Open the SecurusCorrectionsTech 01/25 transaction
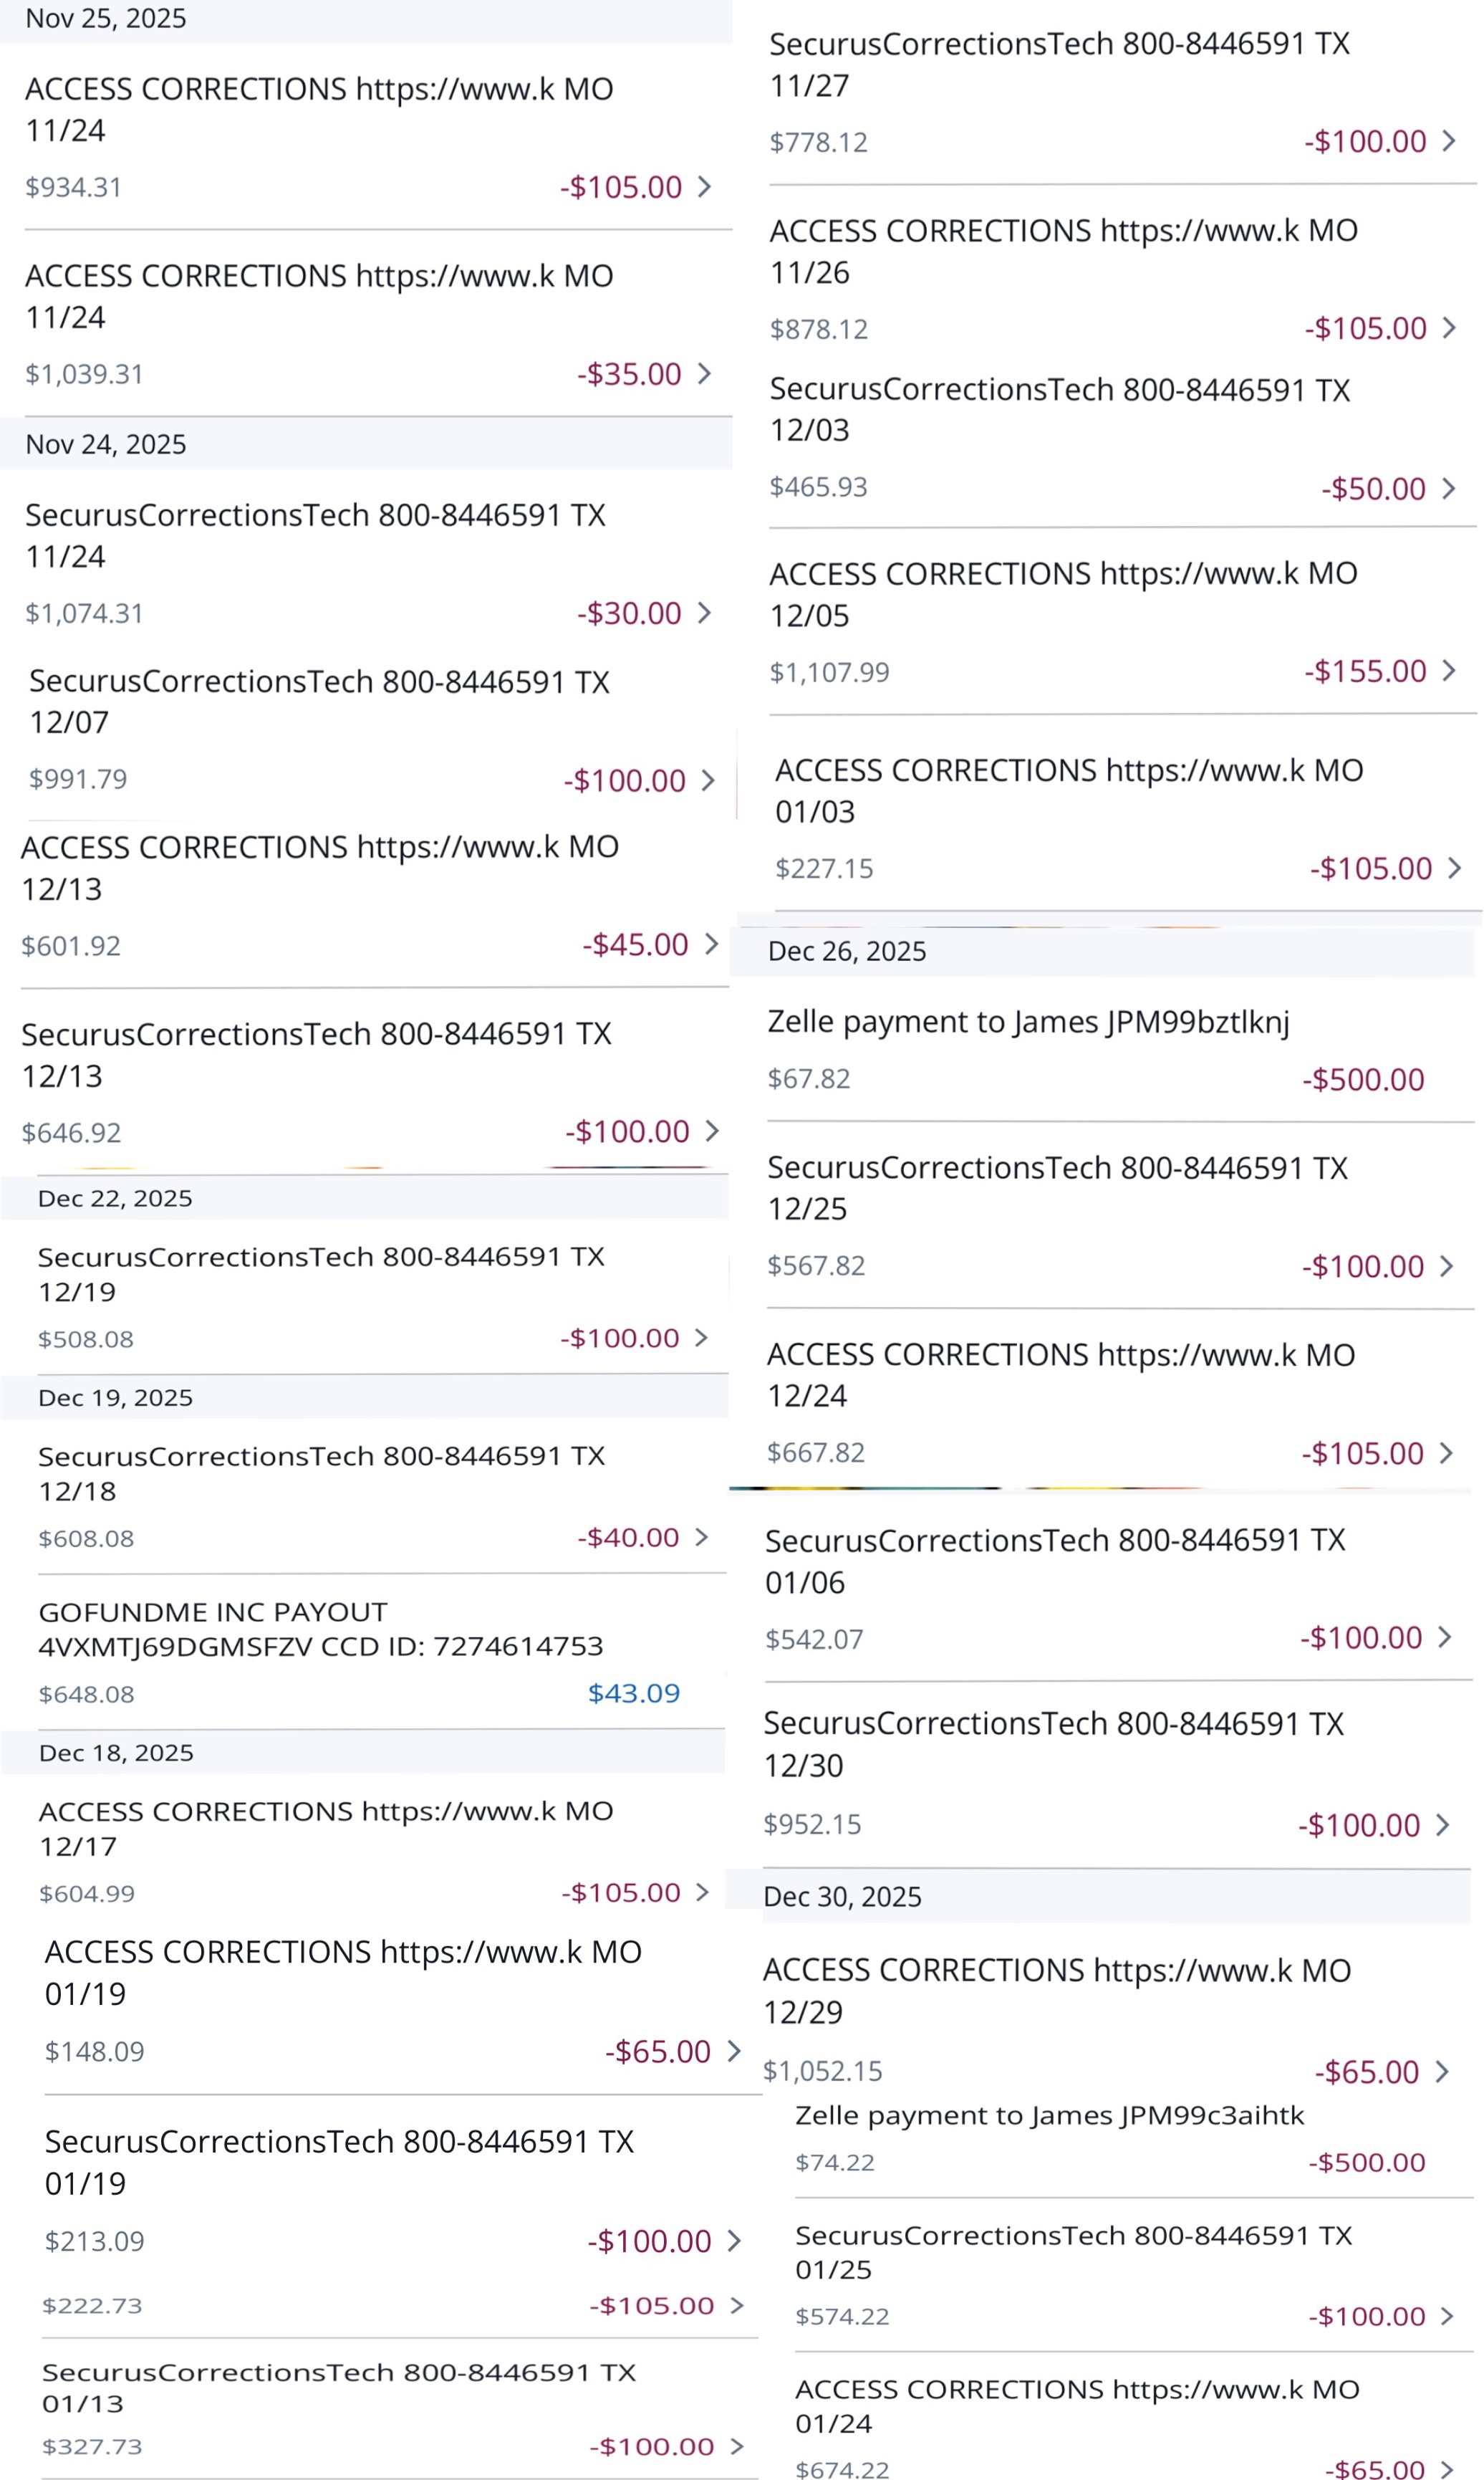The height and width of the screenshot is (2480, 1484). (1072, 2252)
